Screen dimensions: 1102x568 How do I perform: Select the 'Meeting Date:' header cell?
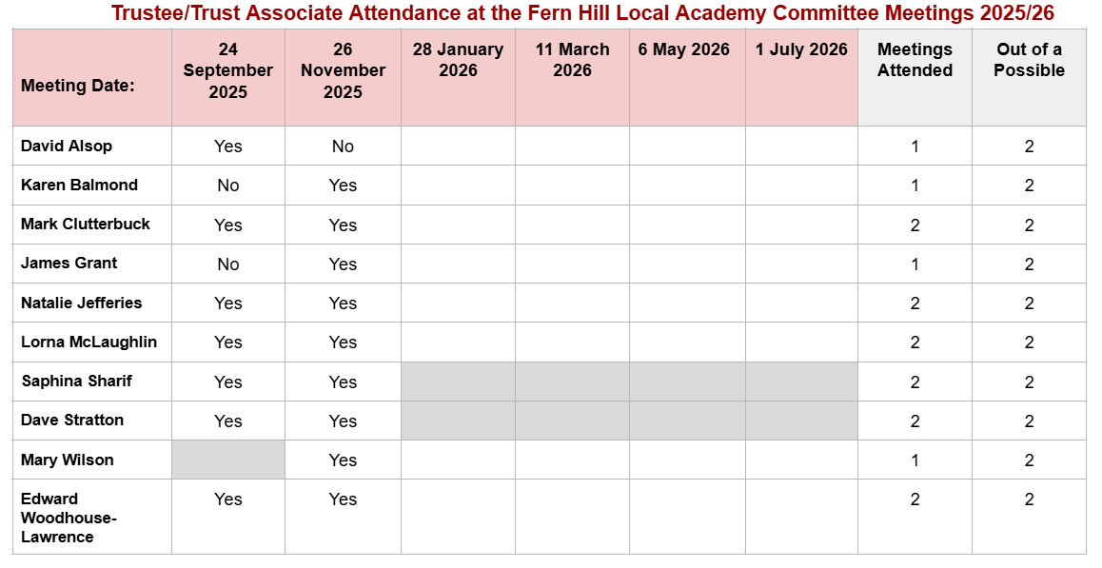coord(77,86)
